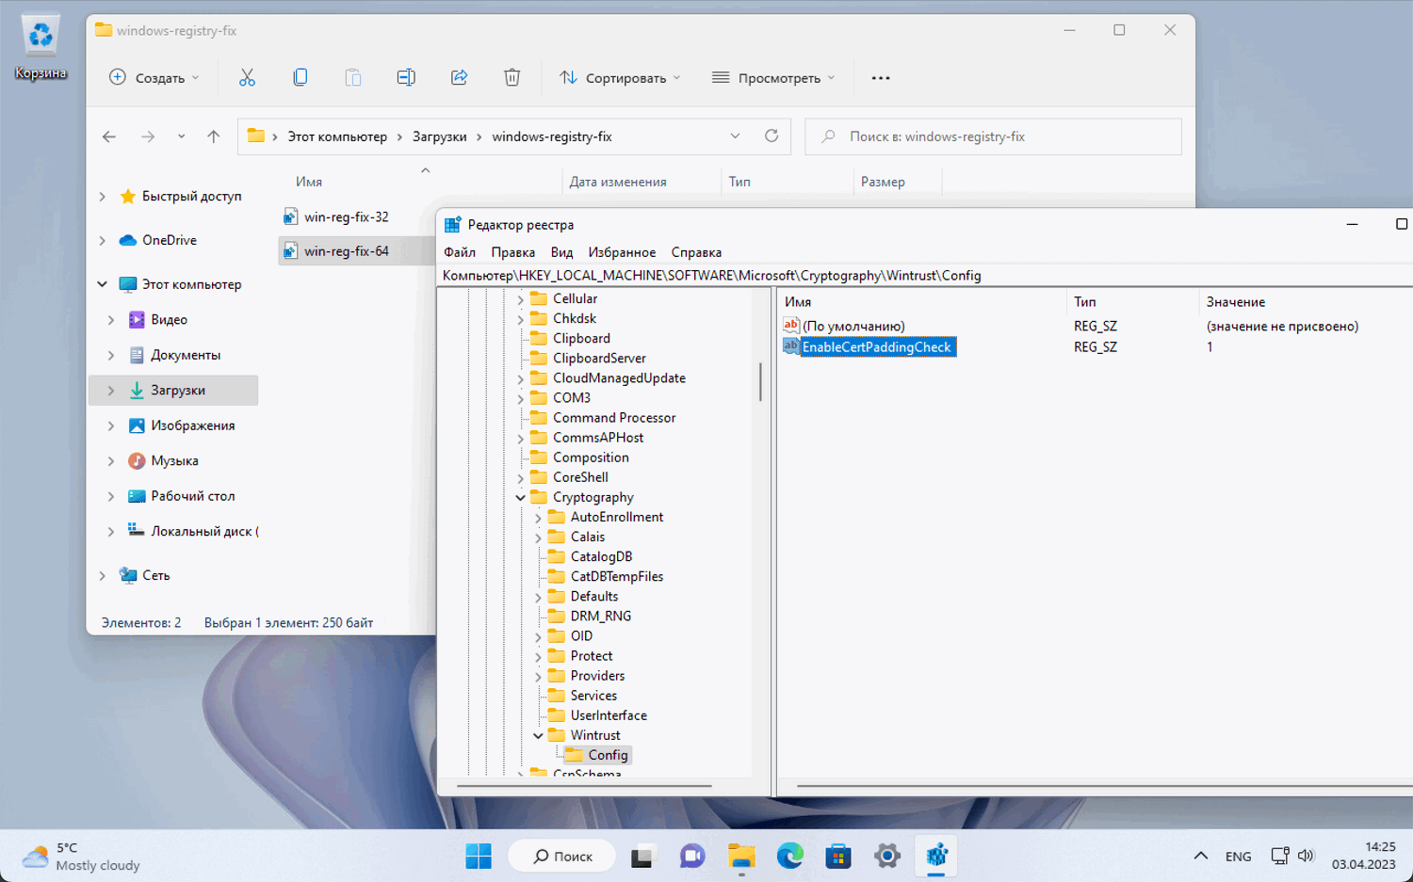Click Загрузки in the address breadcrumb
The width and height of the screenshot is (1413, 882).
(x=439, y=136)
